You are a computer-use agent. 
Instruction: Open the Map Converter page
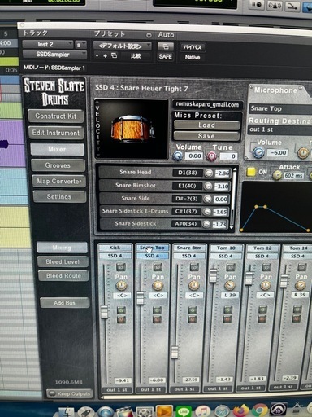tap(59, 181)
